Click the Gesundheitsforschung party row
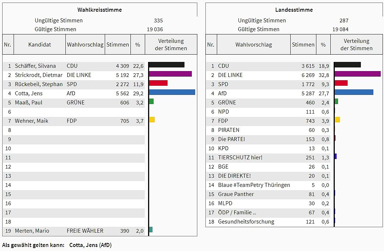 pyautogui.click(x=246, y=222)
